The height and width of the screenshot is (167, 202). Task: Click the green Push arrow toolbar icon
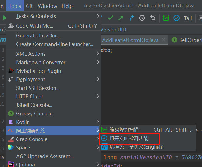coord(121,18)
